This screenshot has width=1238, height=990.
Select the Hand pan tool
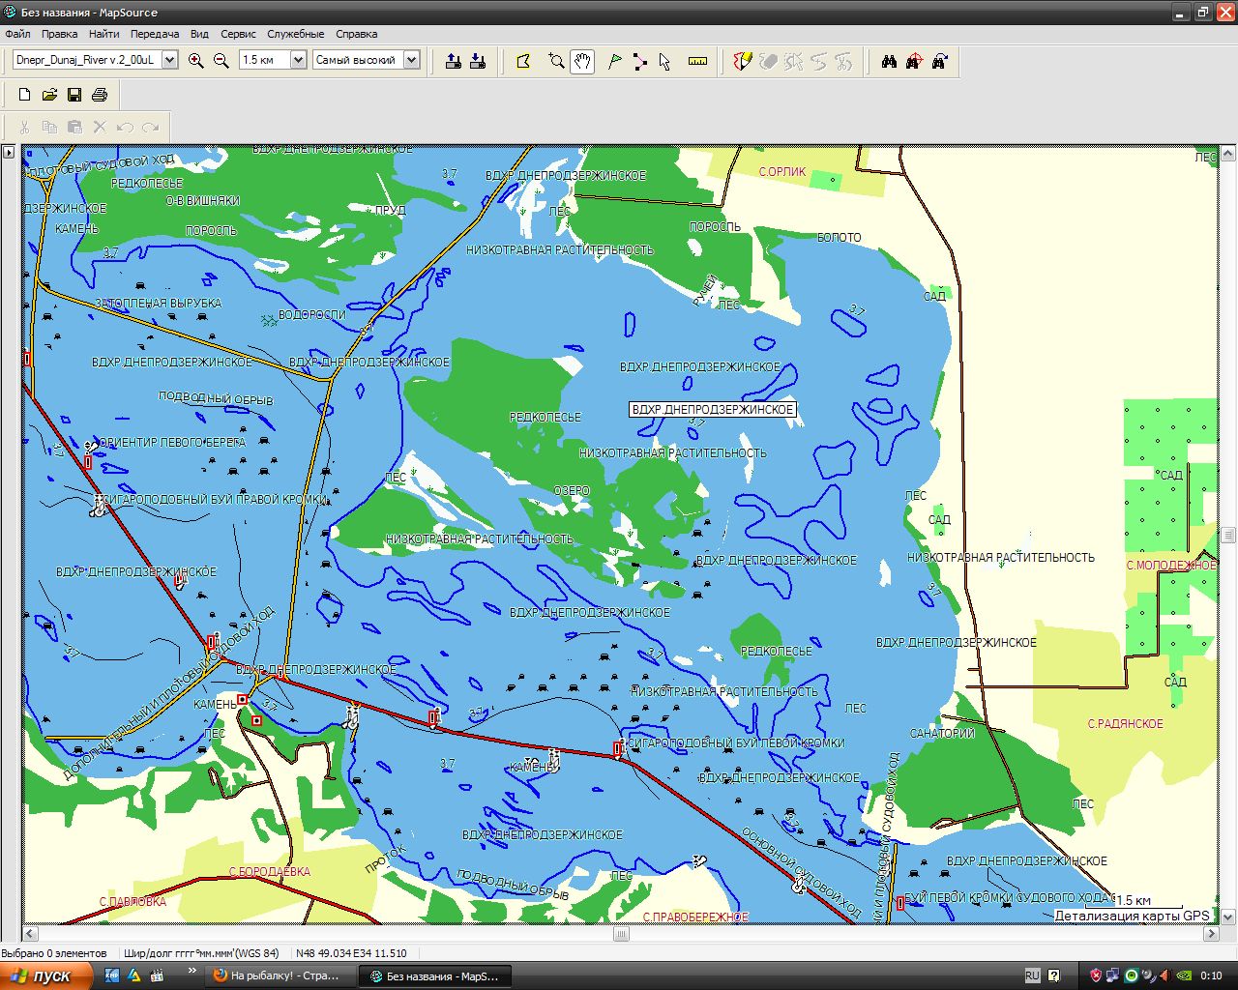(582, 62)
